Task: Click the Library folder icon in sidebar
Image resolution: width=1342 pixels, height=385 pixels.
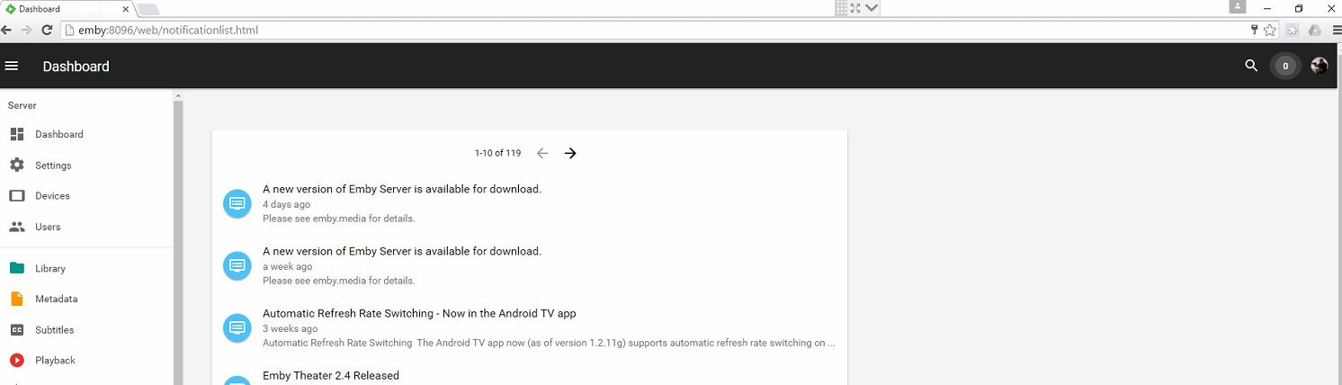Action: [x=16, y=268]
